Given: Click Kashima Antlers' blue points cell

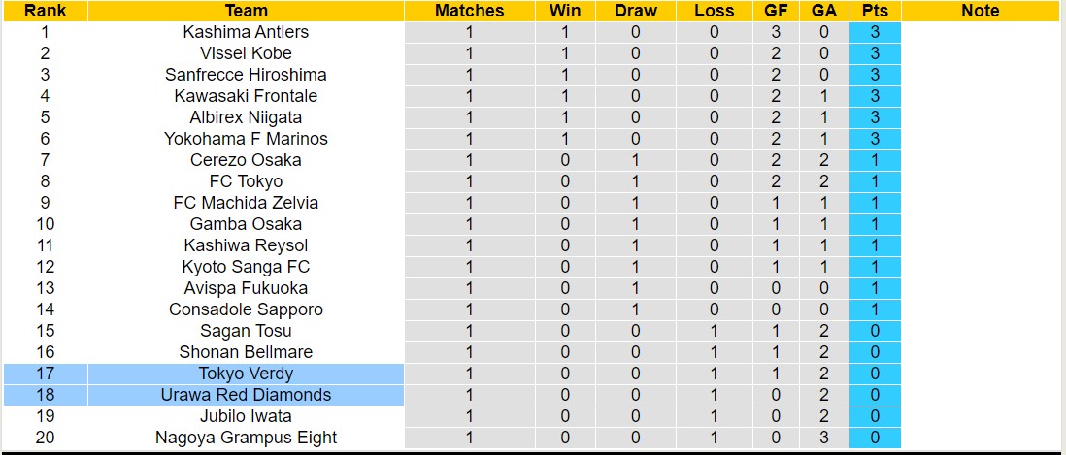Looking at the screenshot, I should tap(875, 32).
